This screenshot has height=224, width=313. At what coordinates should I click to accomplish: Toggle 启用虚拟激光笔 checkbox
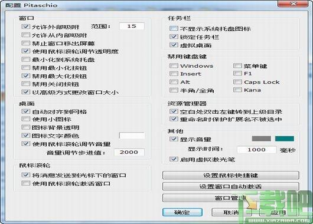[174, 159]
